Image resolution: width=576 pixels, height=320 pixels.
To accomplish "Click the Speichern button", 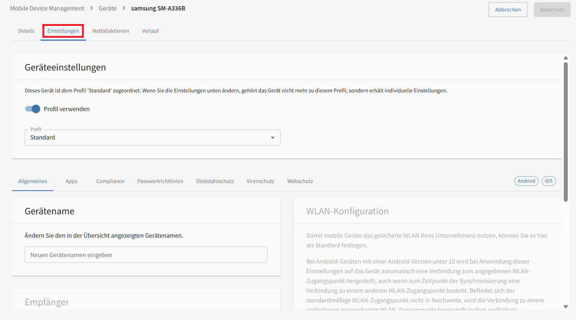I will pos(552,10).
